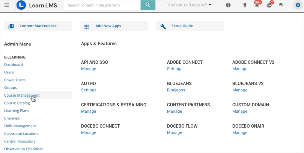Open Auth0 Settings
Screen dimensions: 304x153
pyautogui.click(x=89, y=90)
